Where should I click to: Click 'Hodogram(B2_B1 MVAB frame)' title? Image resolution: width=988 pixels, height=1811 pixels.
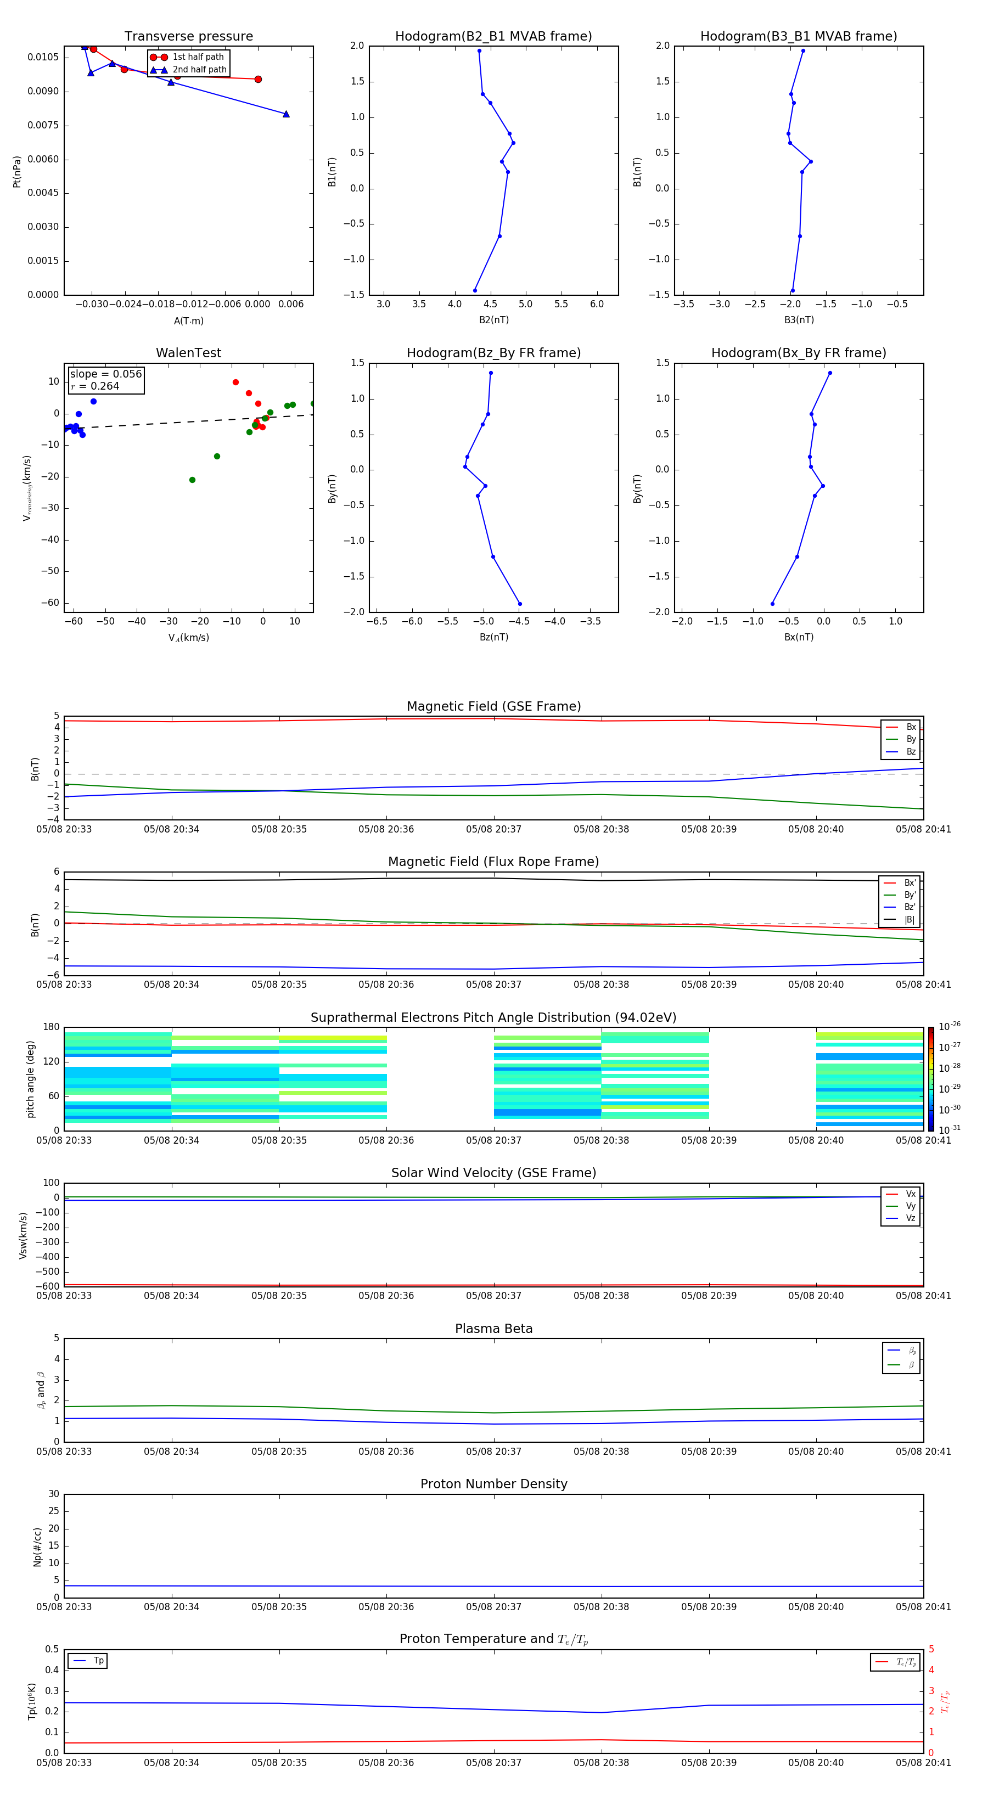493,36
